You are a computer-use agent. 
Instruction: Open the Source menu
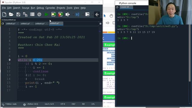pos(25,8)
